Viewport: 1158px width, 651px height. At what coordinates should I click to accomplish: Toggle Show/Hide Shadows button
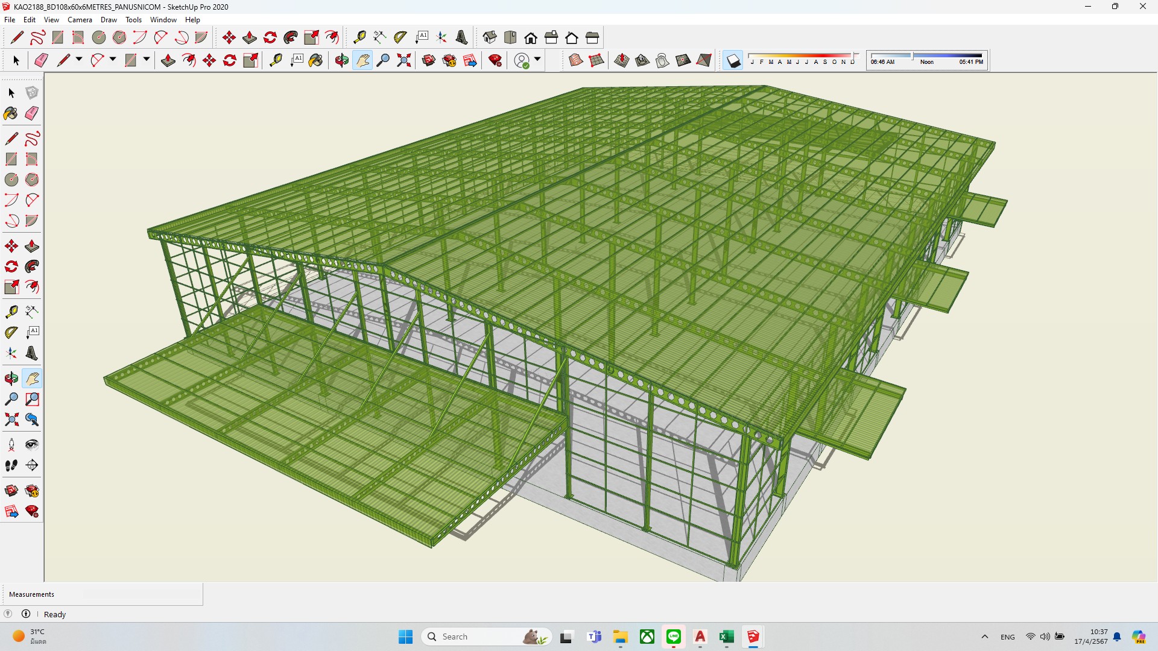point(733,60)
